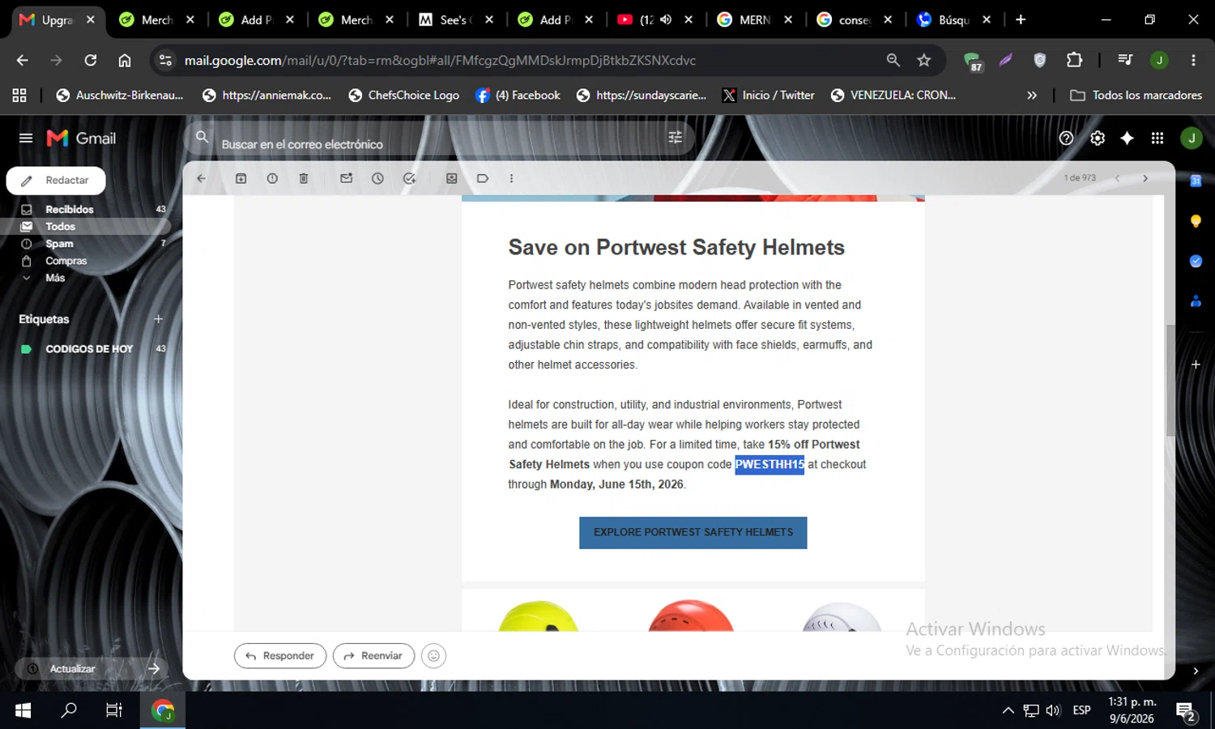Add this email to Tasks
1215x729 pixels.
409,178
